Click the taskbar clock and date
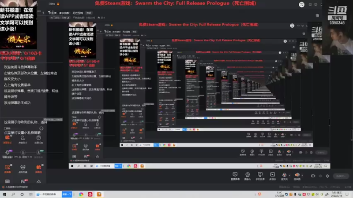This screenshot has width=353, height=198. (x=337, y=194)
